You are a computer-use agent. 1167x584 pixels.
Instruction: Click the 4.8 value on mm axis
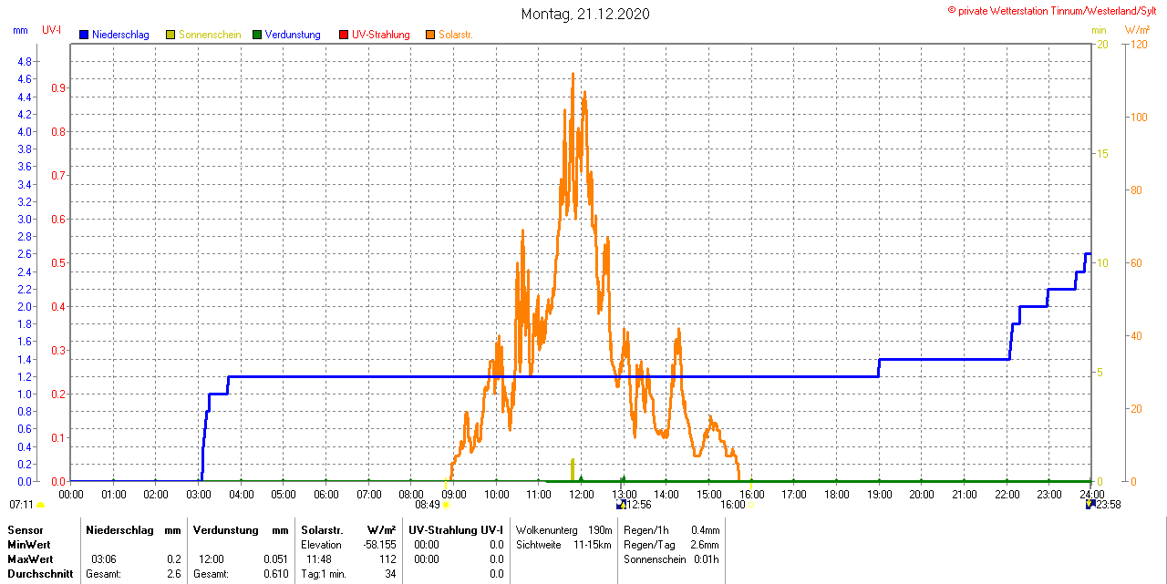[26, 61]
